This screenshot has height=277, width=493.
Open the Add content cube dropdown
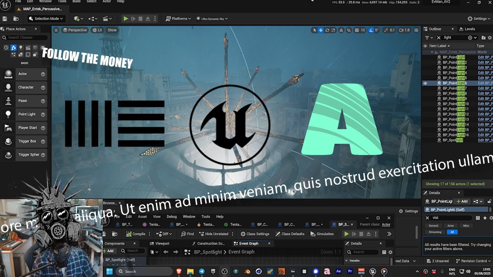coord(79,18)
